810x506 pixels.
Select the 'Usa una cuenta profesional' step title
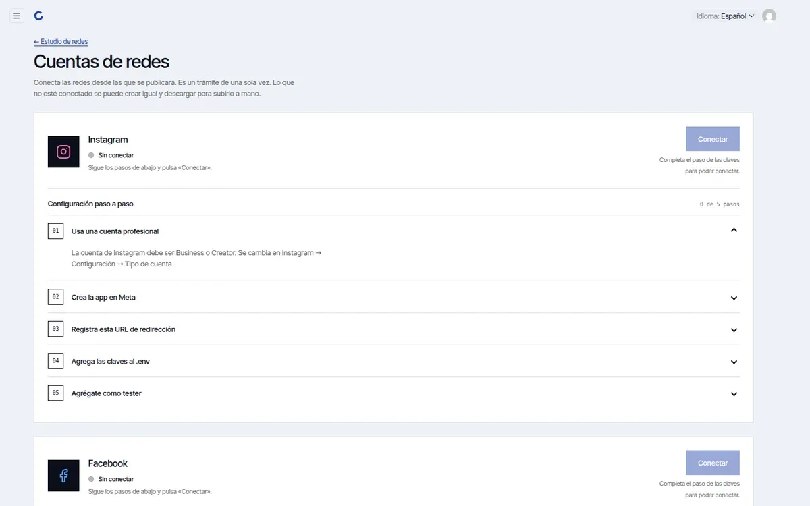tap(115, 231)
